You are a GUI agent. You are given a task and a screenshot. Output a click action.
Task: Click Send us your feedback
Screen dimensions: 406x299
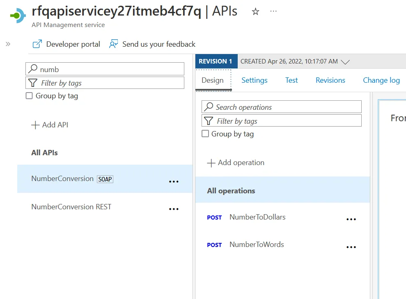coord(152,44)
